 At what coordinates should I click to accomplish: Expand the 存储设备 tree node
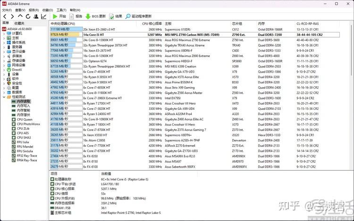click(4, 61)
